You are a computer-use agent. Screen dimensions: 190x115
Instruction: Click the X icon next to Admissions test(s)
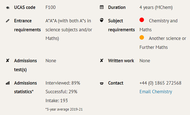(x=8, y=60)
